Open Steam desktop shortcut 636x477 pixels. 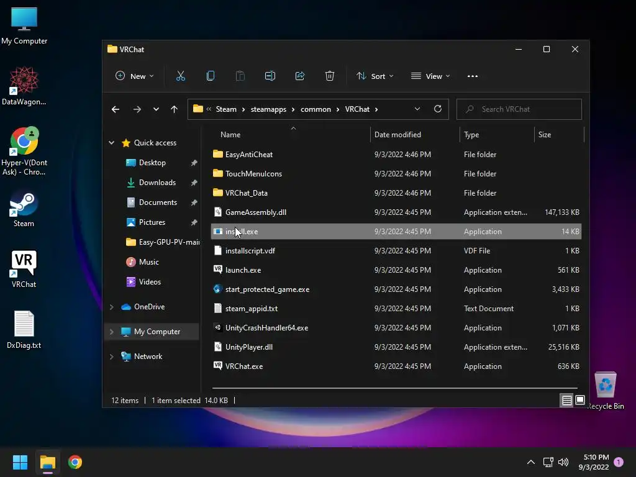coord(24,209)
